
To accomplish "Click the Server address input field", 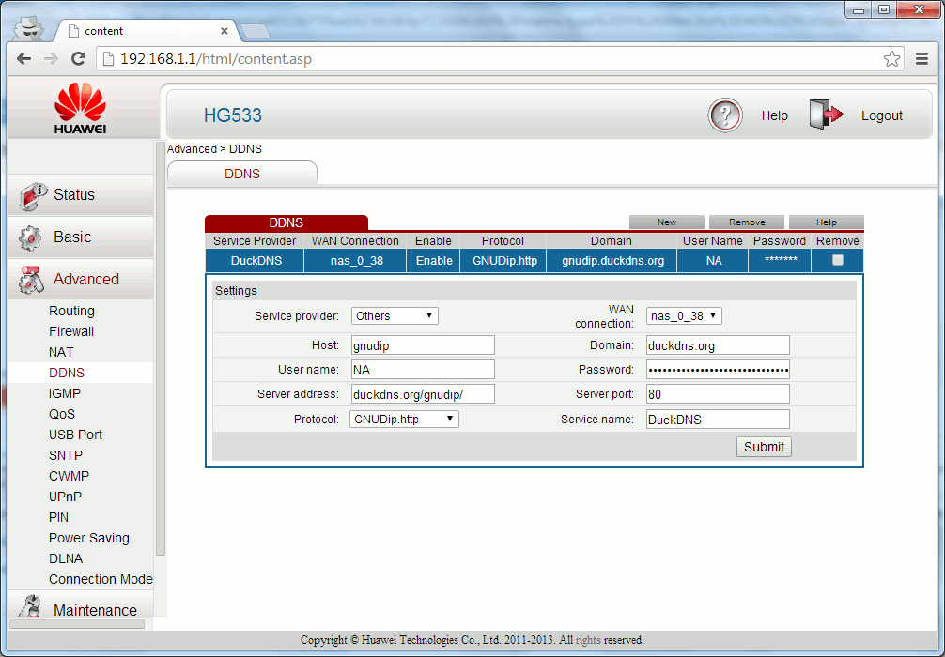I will point(423,394).
